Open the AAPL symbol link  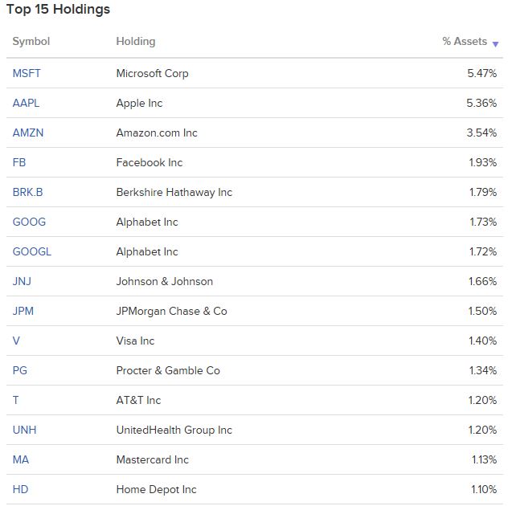26,104
